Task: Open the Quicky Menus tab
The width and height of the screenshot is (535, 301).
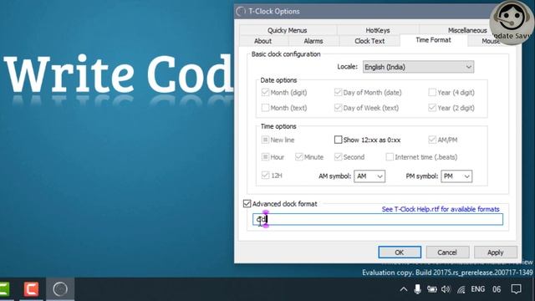Action: [288, 30]
